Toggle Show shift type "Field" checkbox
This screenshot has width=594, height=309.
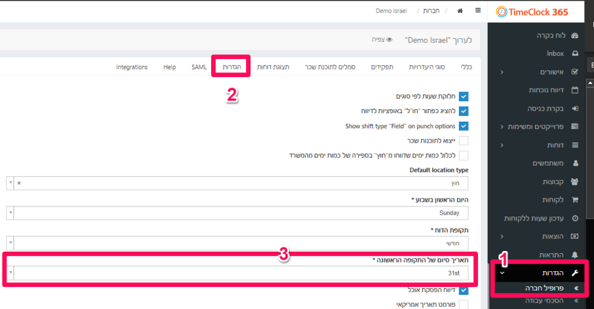463,126
